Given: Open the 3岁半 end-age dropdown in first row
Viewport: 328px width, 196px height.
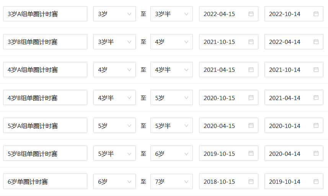Looking at the screenshot, I should [x=171, y=14].
